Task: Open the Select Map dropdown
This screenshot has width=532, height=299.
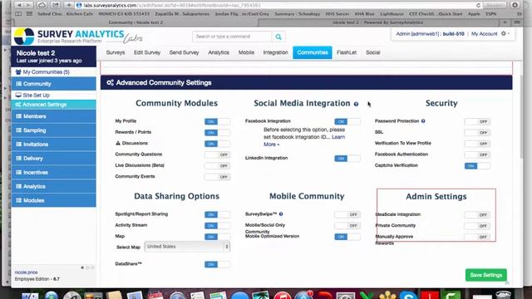Action: 187,247
